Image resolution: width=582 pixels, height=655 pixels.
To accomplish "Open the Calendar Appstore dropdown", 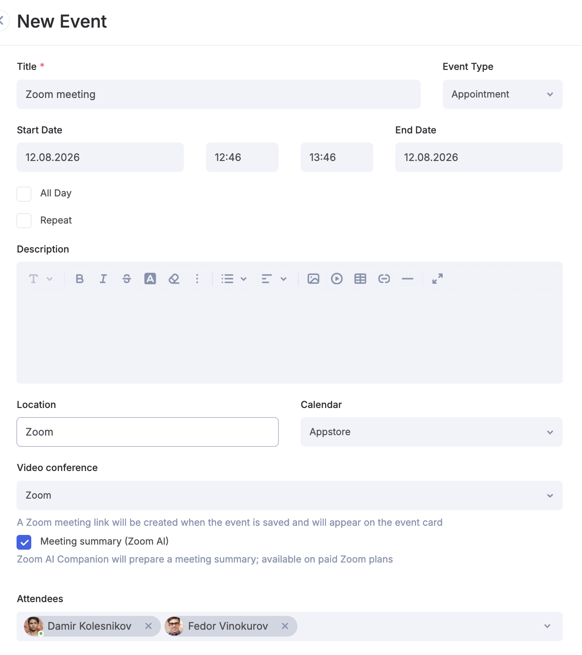I will pyautogui.click(x=431, y=432).
